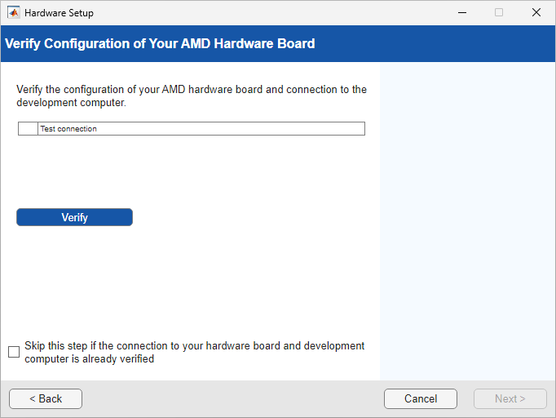The image size is (556, 418).
Task: Select the Test connection row label
Action: 69,129
